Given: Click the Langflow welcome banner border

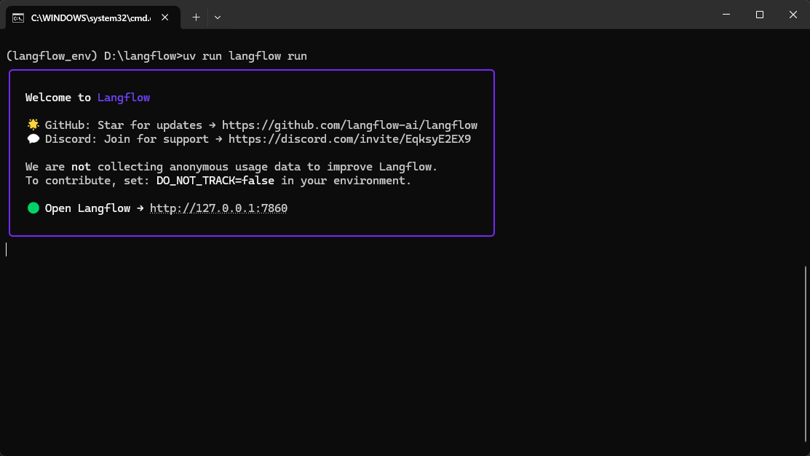Looking at the screenshot, I should [251, 71].
